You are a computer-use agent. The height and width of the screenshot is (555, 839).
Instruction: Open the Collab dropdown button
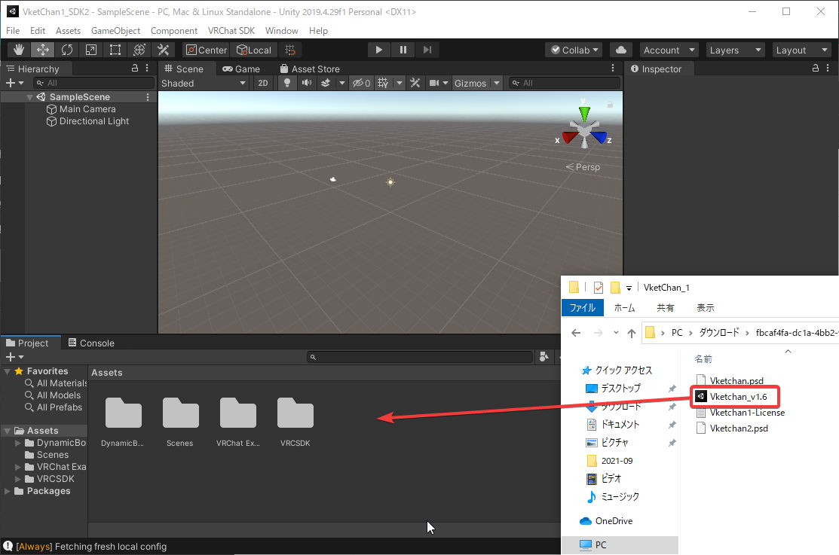tap(573, 50)
